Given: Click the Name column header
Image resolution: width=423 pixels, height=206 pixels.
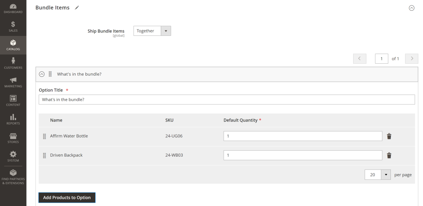Looking at the screenshot, I should tap(56, 120).
